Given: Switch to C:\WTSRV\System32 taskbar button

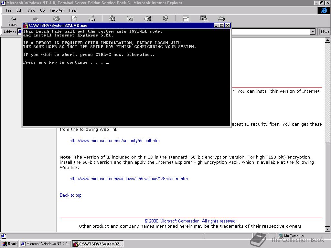Looking at the screenshot, I should tap(98, 244).
